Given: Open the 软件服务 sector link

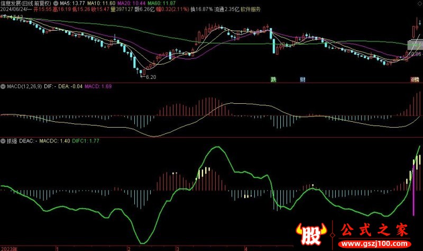Looking at the screenshot, I should click(251, 10).
